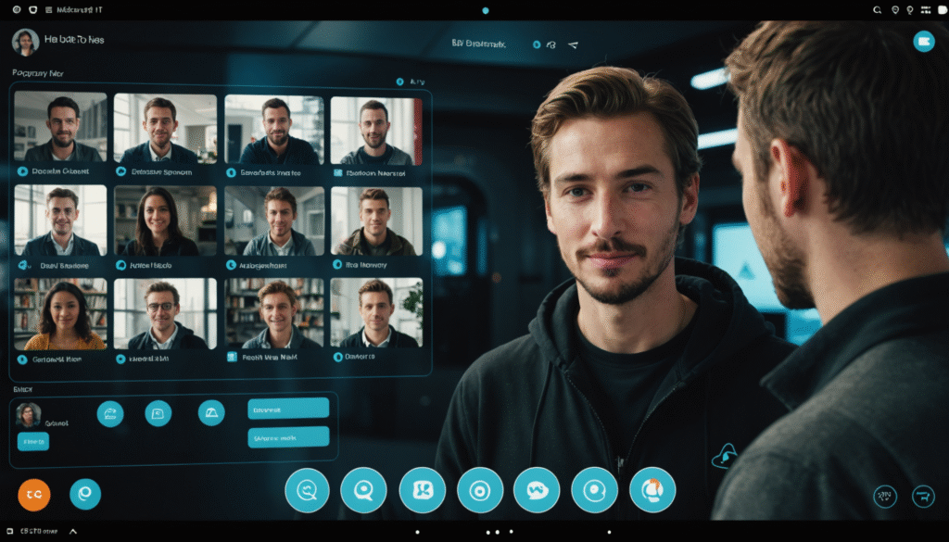
Task: Click the outlined circle icon left of the cart-like icon
Action: coord(885,497)
